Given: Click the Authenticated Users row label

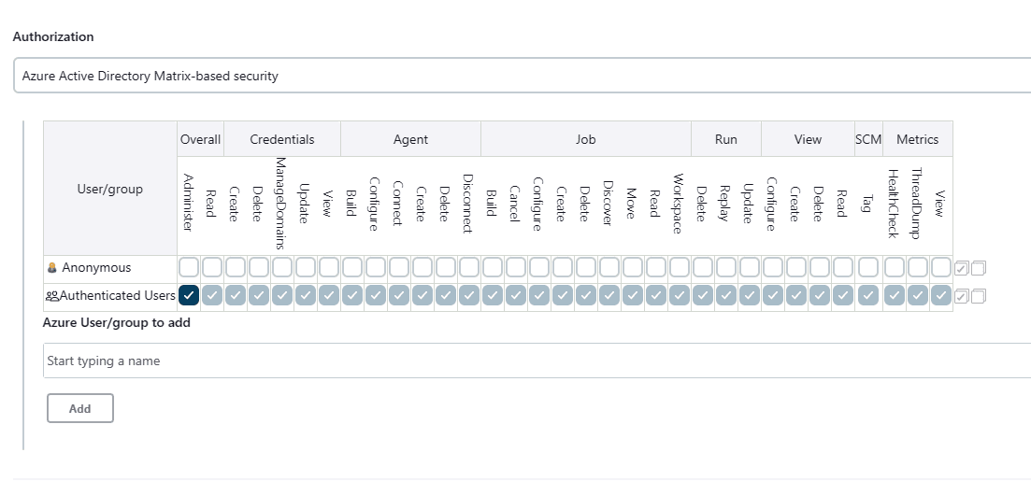Looking at the screenshot, I should tap(118, 296).
